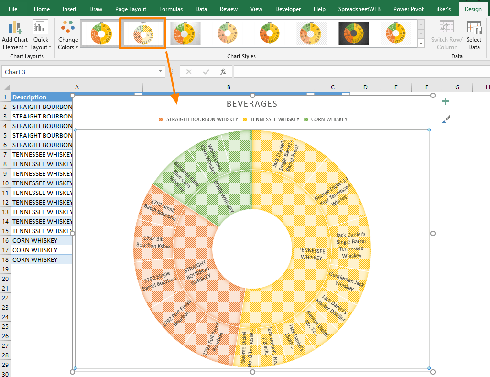
Task: Click the Cancel X icon in formula bar
Action: click(x=189, y=72)
